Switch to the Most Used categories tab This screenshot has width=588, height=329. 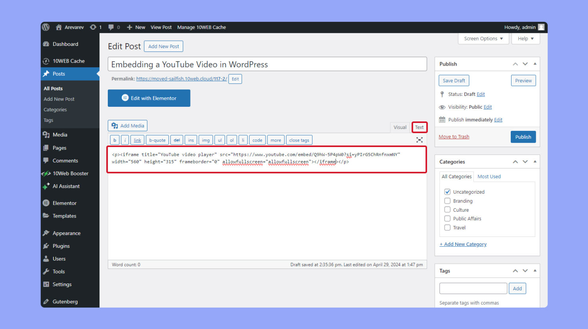coord(489,176)
